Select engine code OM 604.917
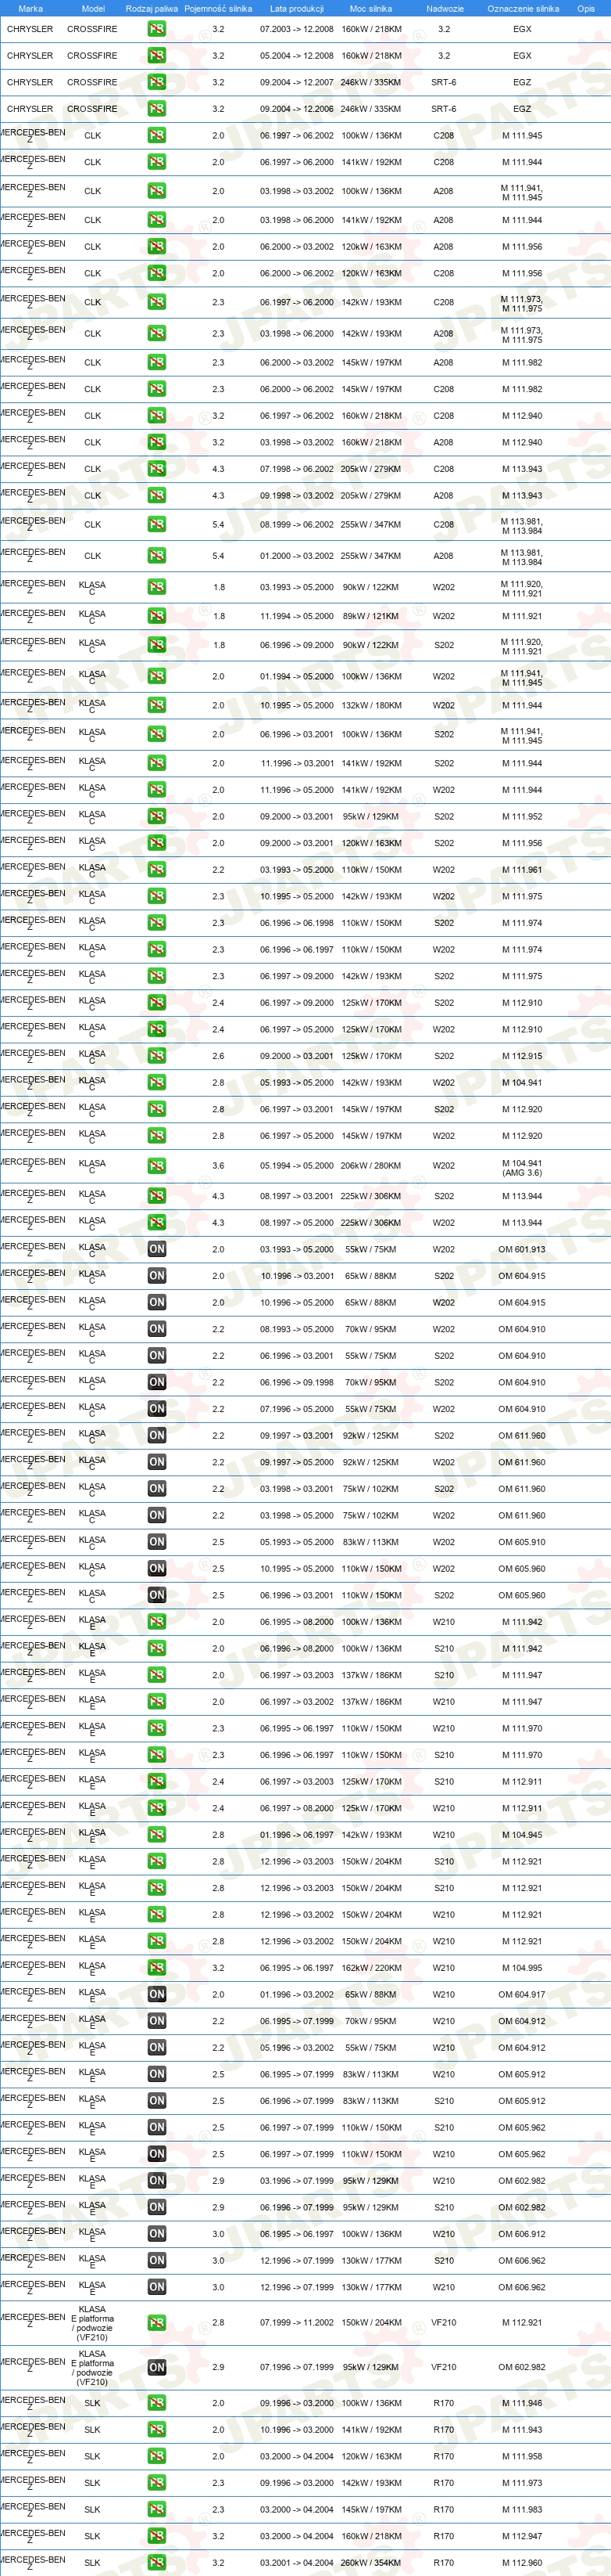Image resolution: width=611 pixels, height=2576 pixels. coord(522,1994)
